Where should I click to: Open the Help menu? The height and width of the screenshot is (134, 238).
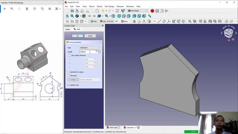pyautogui.click(x=138, y=6)
